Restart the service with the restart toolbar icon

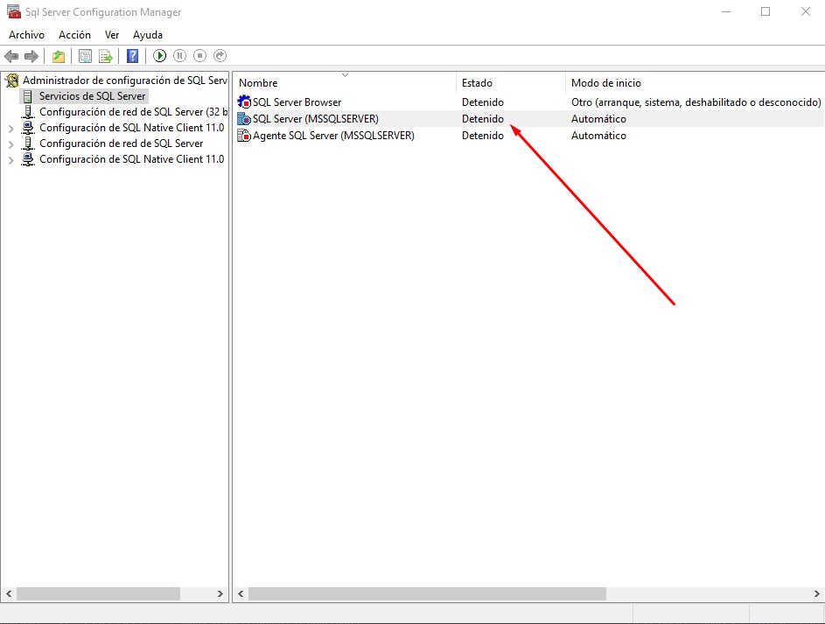219,55
